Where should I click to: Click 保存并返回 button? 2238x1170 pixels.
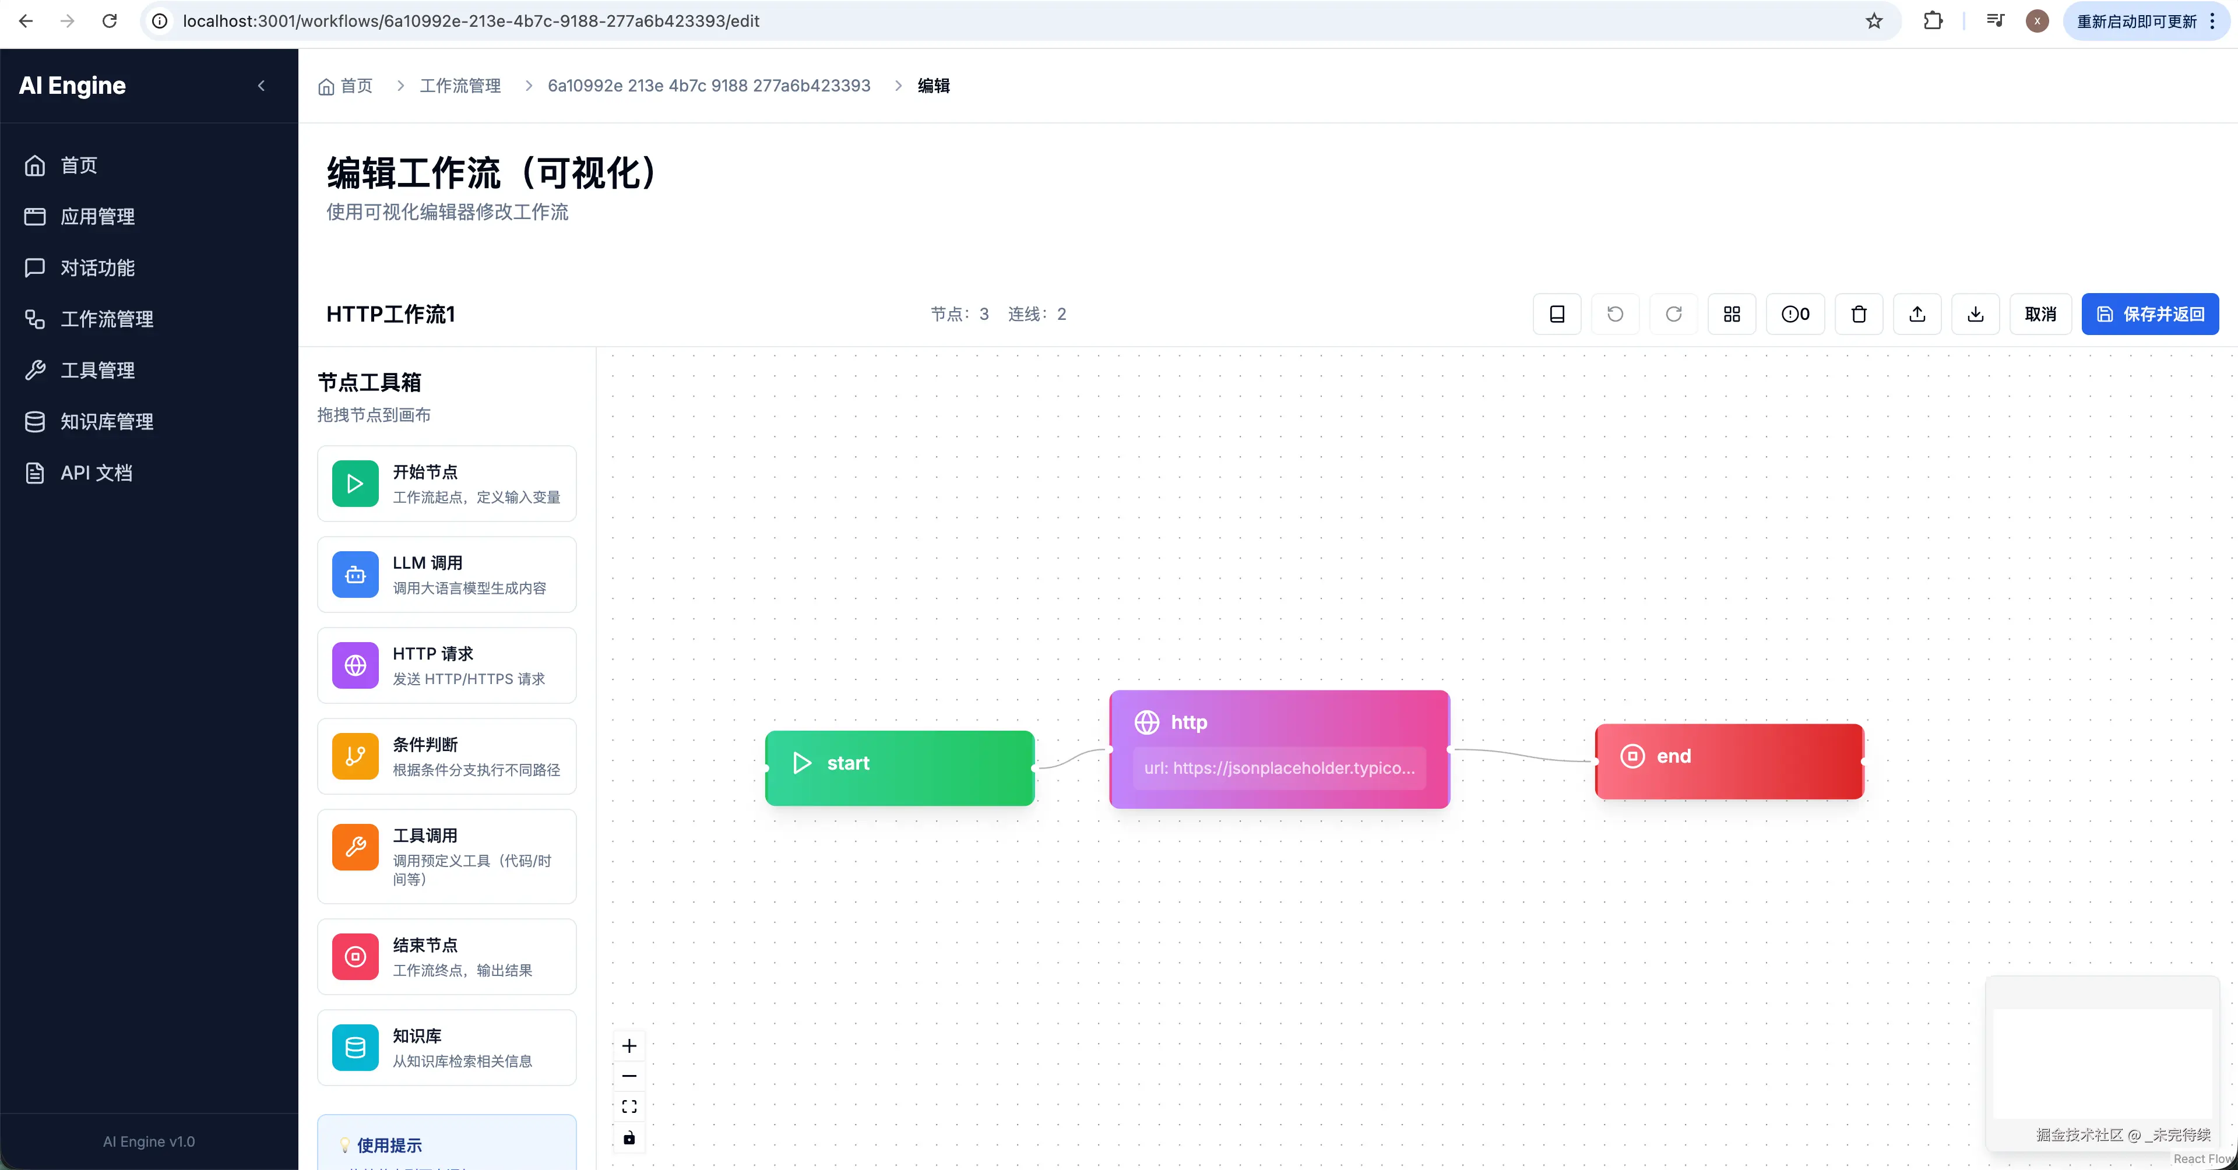(x=2149, y=313)
